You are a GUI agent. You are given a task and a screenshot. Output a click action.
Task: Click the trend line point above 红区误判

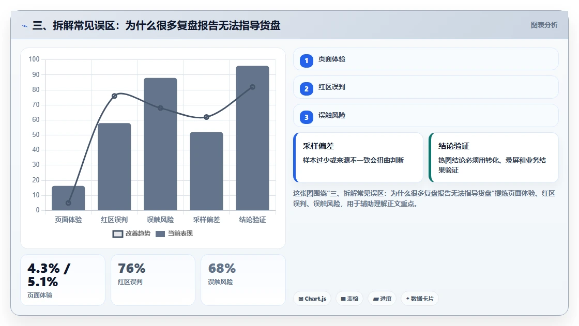point(114,96)
